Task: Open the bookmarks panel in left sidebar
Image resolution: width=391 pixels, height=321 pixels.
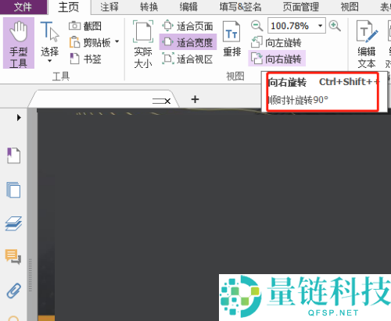Action: (x=13, y=155)
